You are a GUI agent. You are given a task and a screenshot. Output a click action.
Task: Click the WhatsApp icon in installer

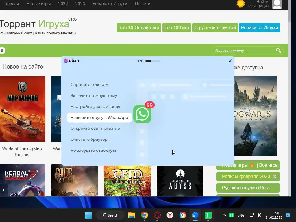point(142,114)
